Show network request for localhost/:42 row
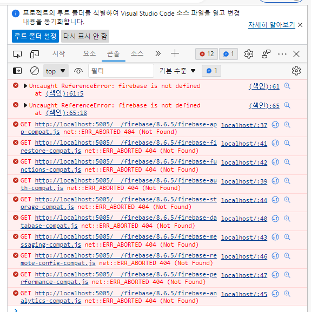 [x=275, y=162]
